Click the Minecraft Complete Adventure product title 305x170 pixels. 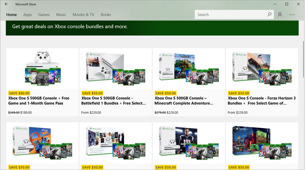(x=184, y=101)
